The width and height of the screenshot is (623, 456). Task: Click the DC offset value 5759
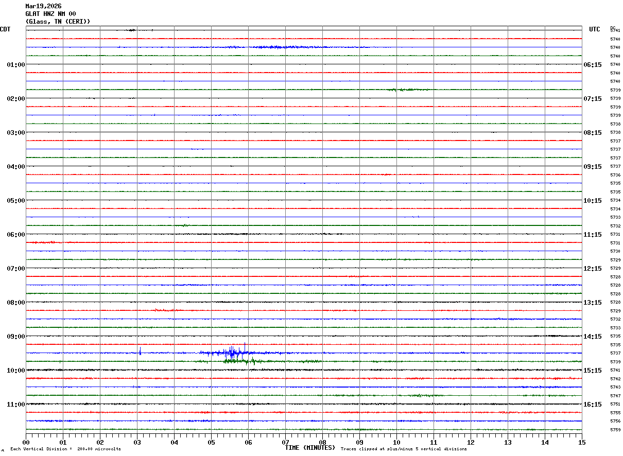(x=615, y=430)
